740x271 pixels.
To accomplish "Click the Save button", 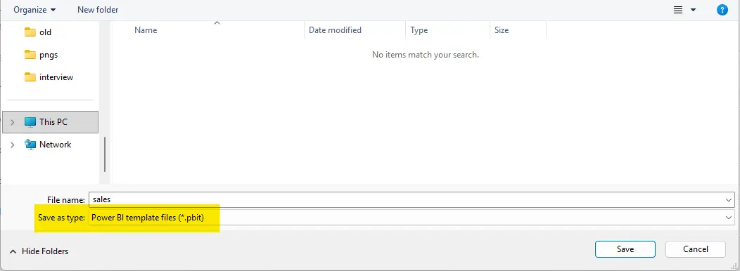I will click(x=625, y=249).
